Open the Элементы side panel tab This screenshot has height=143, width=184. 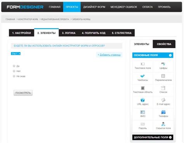tap(142, 44)
